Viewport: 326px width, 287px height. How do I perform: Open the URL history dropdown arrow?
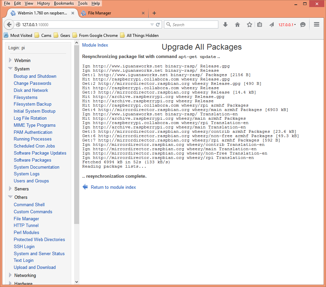click(x=152, y=24)
